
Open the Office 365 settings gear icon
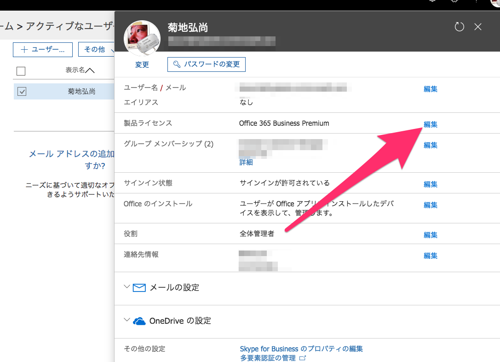(x=454, y=2)
